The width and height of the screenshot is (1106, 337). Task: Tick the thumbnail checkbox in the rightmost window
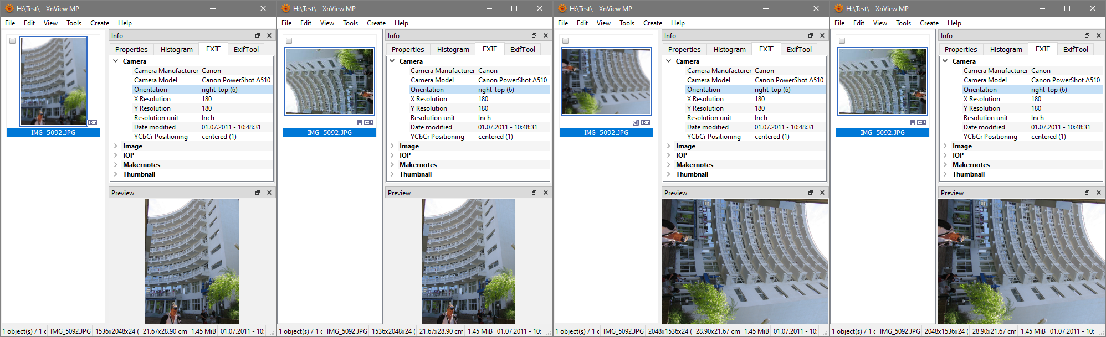[x=842, y=40]
